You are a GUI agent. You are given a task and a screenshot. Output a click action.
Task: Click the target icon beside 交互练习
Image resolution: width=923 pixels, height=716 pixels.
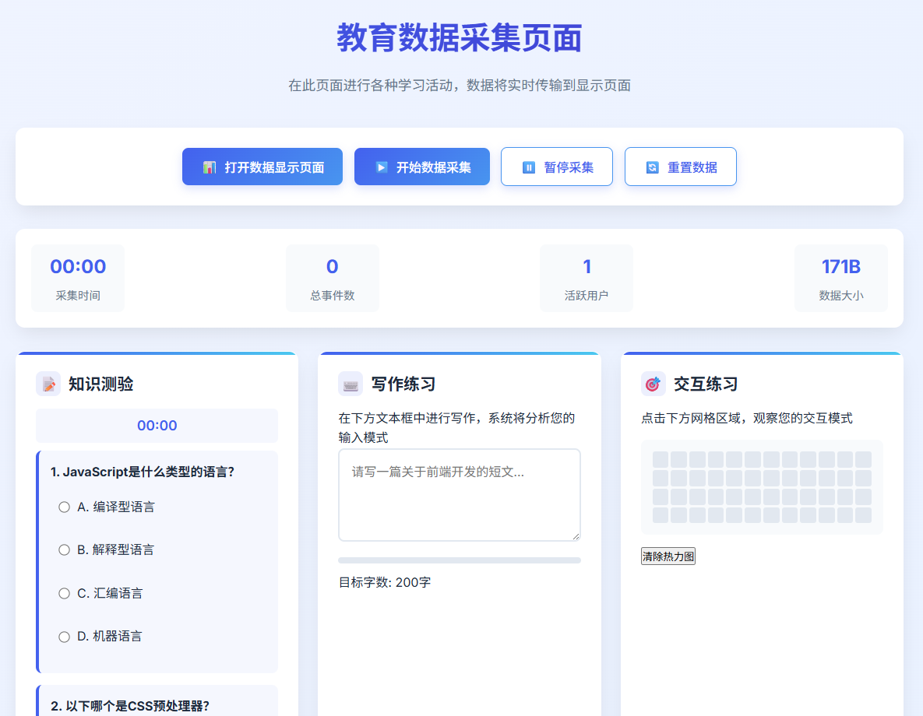653,384
